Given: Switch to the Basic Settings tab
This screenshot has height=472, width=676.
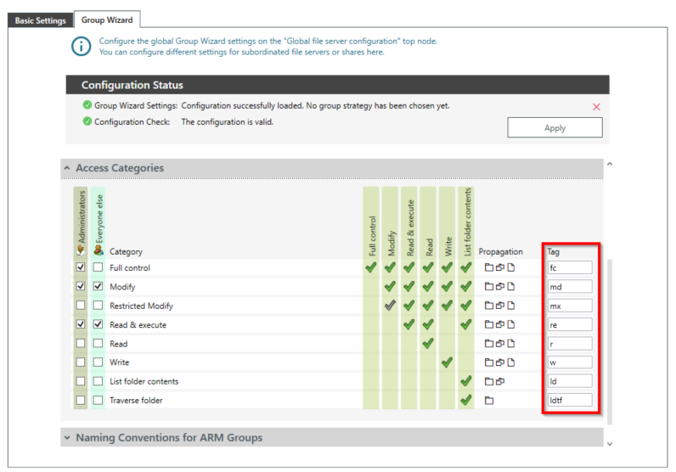Looking at the screenshot, I should pyautogui.click(x=39, y=20).
